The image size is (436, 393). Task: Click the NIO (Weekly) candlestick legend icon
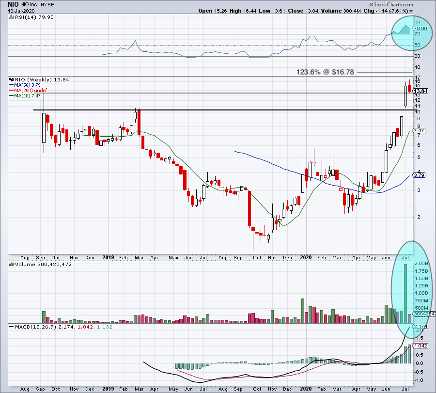coord(12,79)
